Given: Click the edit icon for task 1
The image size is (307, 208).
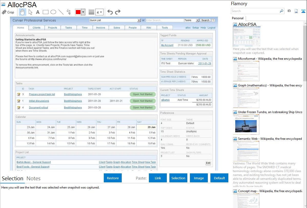Looking at the screenshot, I should click(19, 101).
